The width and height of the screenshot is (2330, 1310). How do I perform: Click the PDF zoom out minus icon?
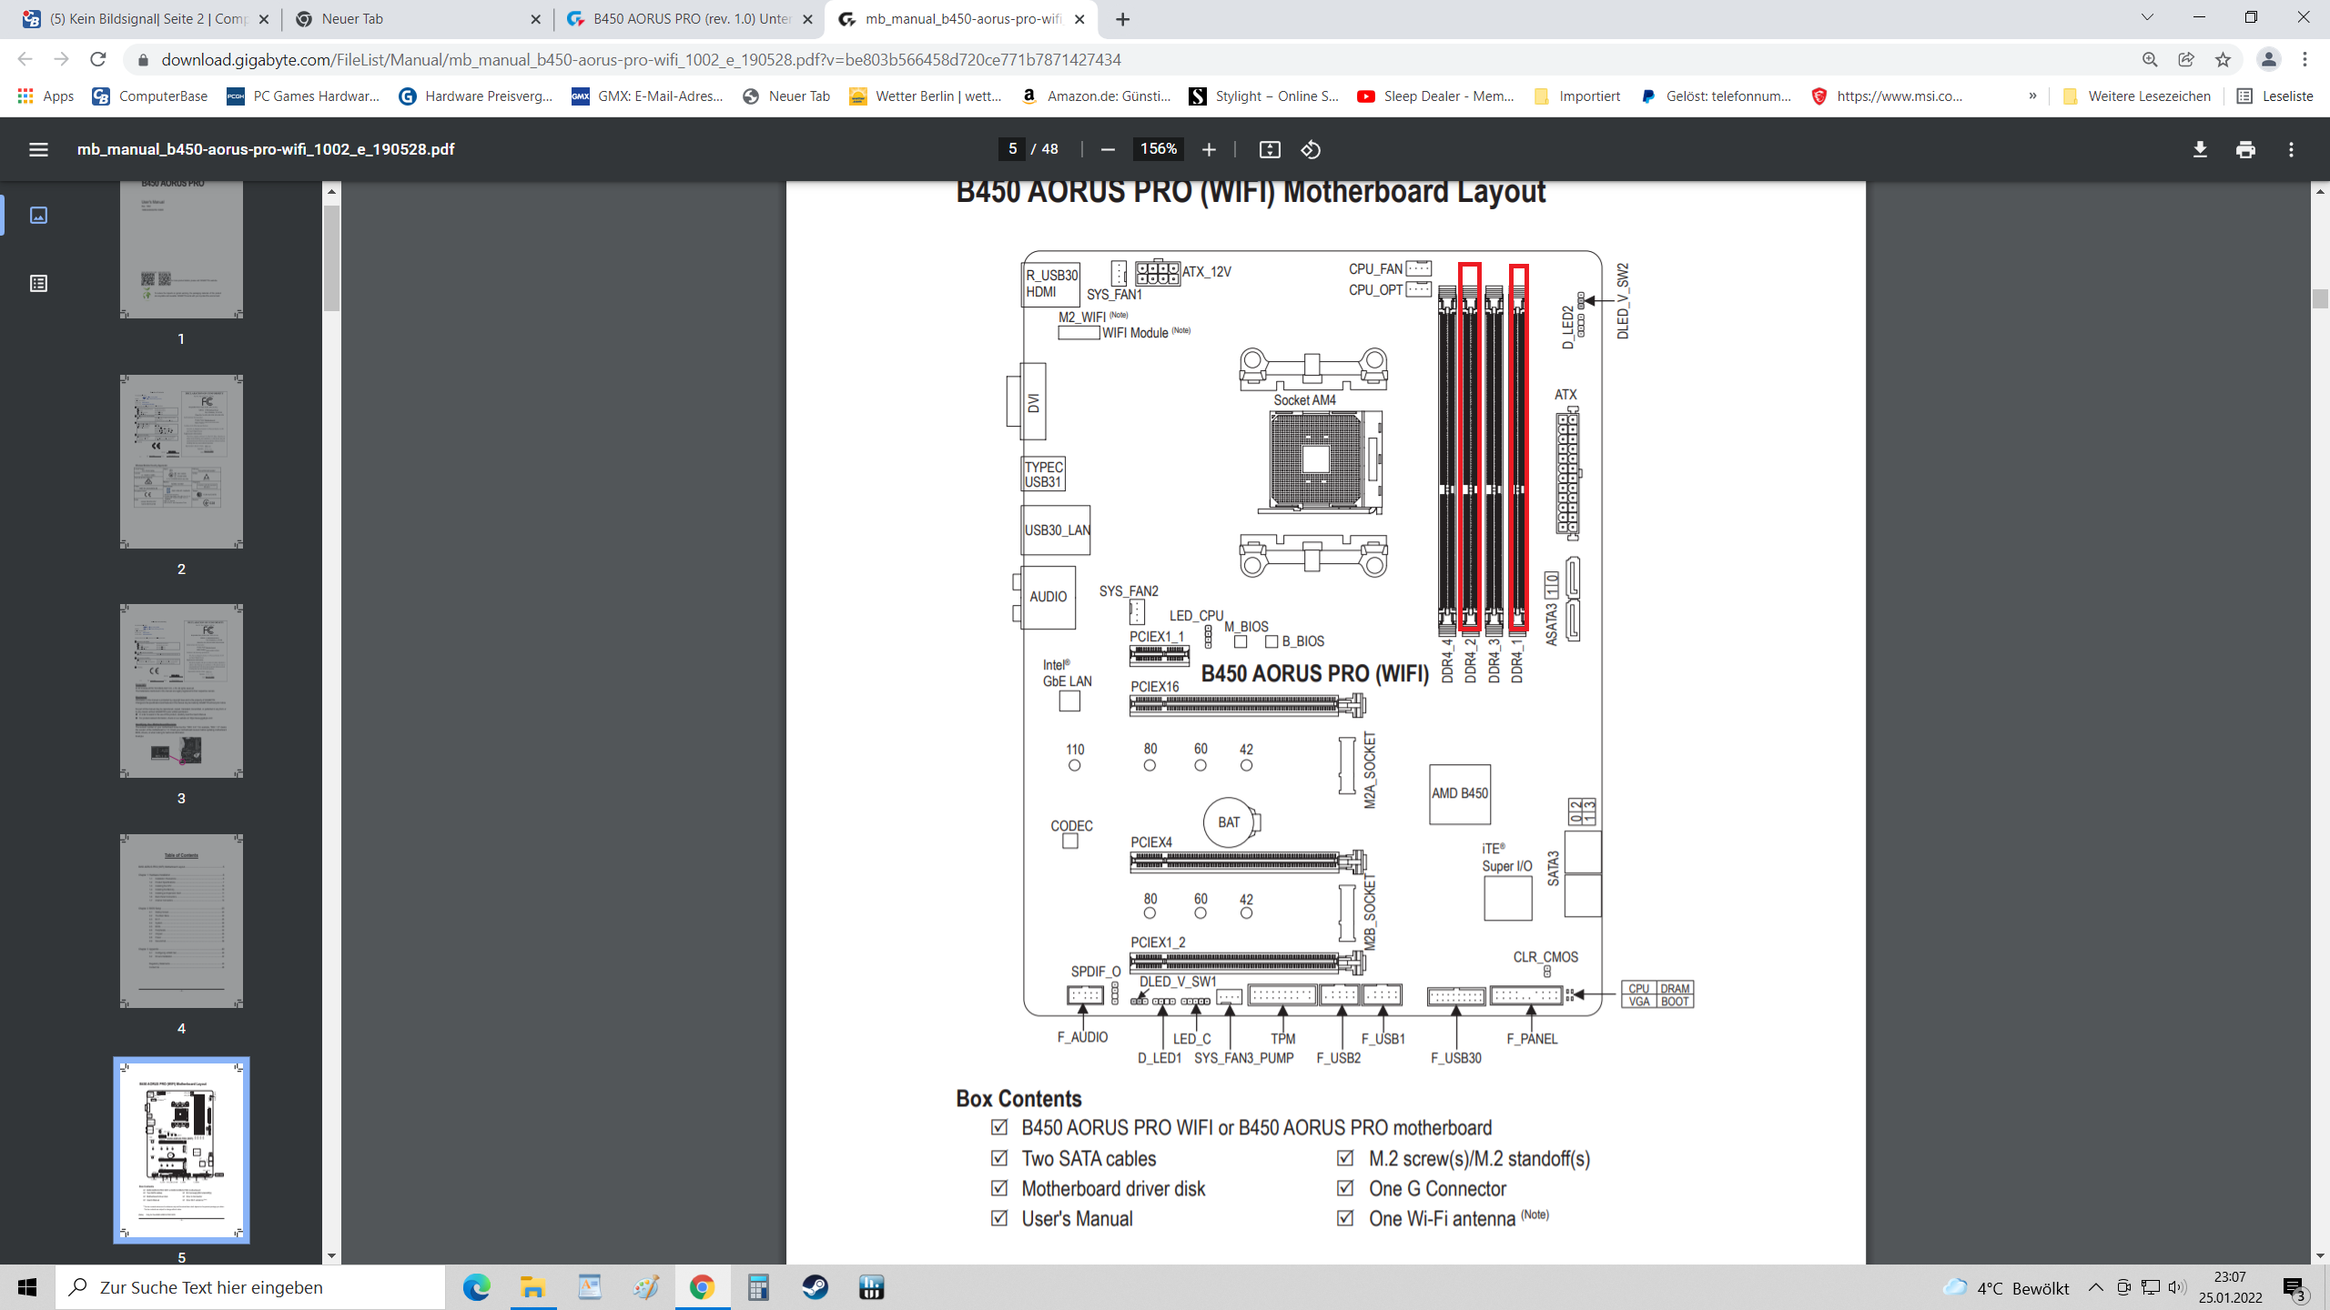(1108, 149)
